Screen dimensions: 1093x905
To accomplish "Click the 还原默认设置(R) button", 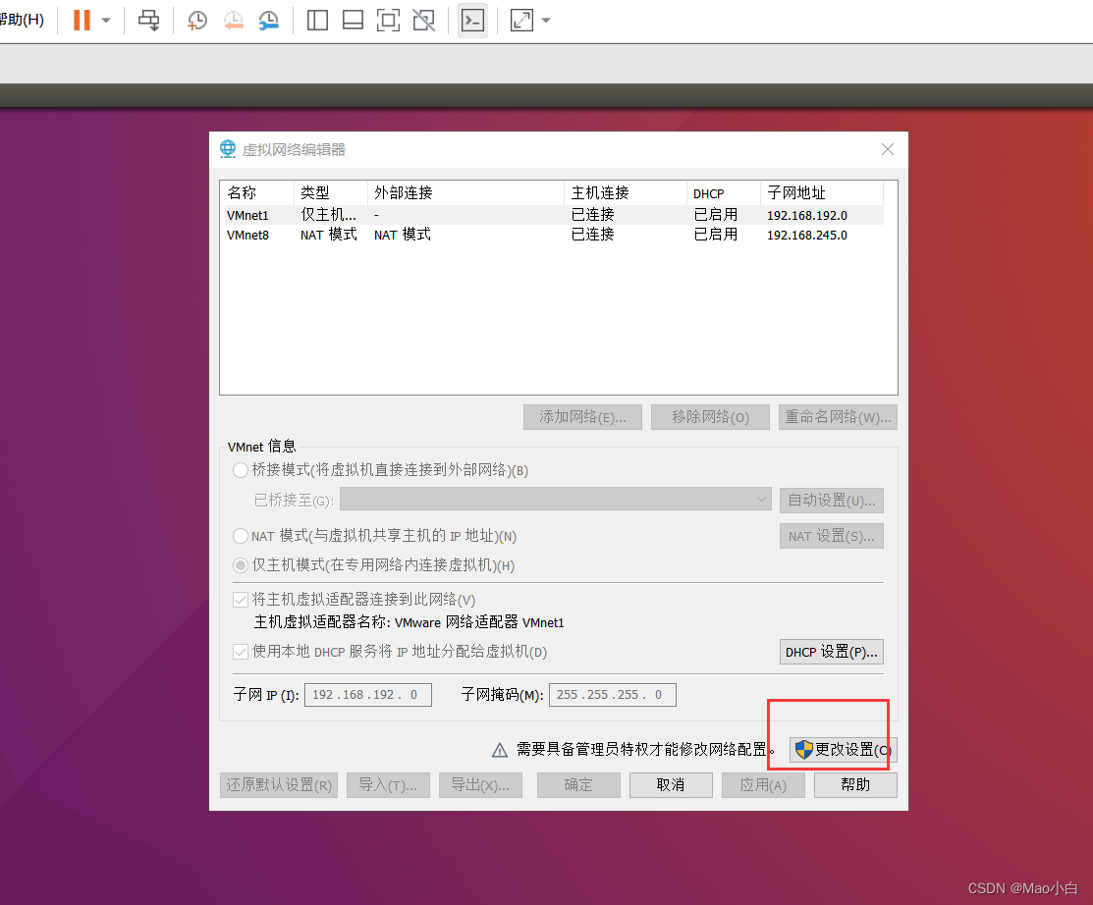I will tap(279, 785).
